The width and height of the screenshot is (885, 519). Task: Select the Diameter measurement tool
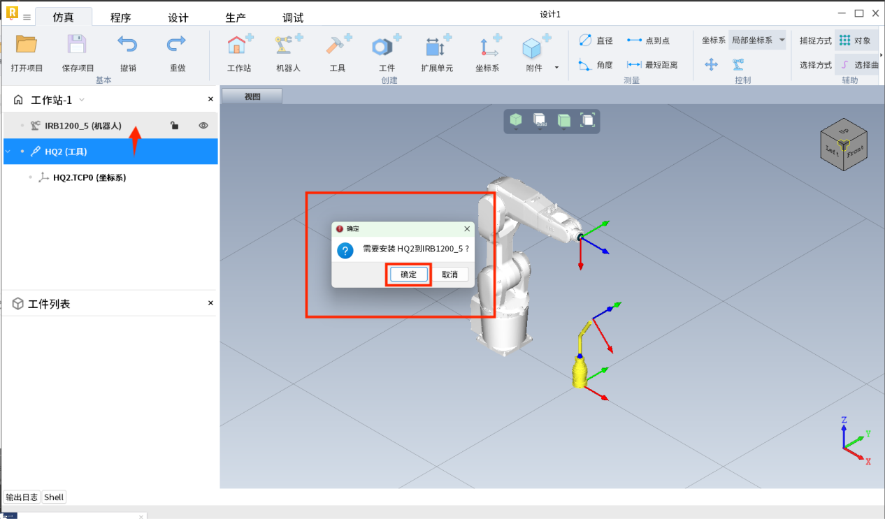(596, 41)
